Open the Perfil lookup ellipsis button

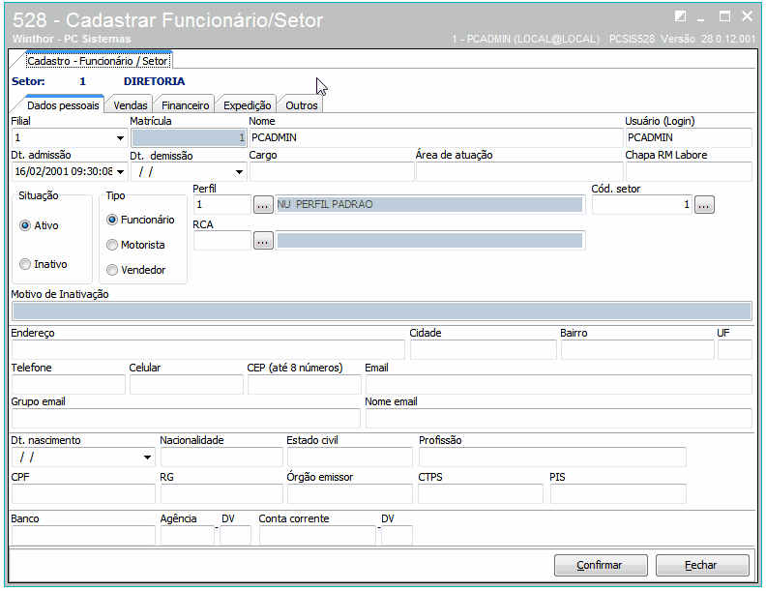coord(263,205)
